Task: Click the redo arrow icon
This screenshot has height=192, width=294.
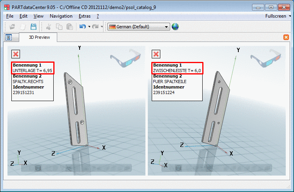Action: point(95,27)
